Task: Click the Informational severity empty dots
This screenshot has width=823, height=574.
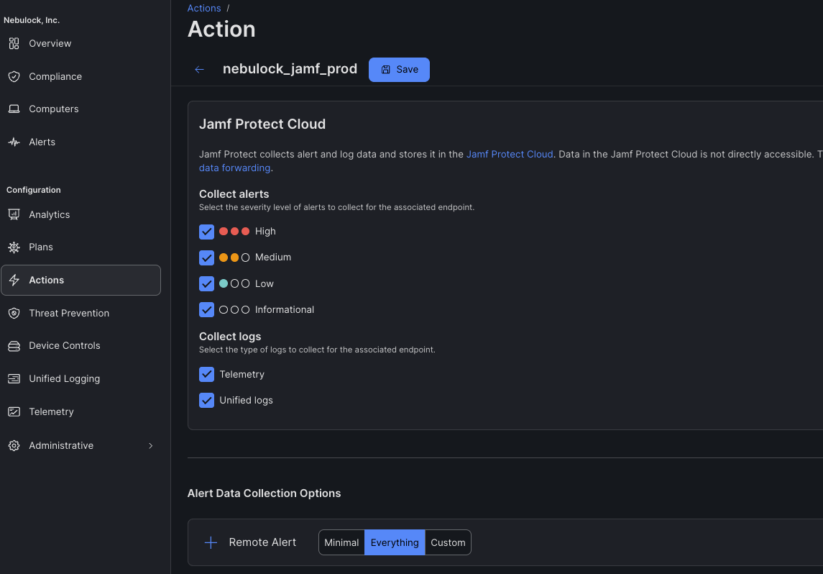Action: (x=234, y=310)
